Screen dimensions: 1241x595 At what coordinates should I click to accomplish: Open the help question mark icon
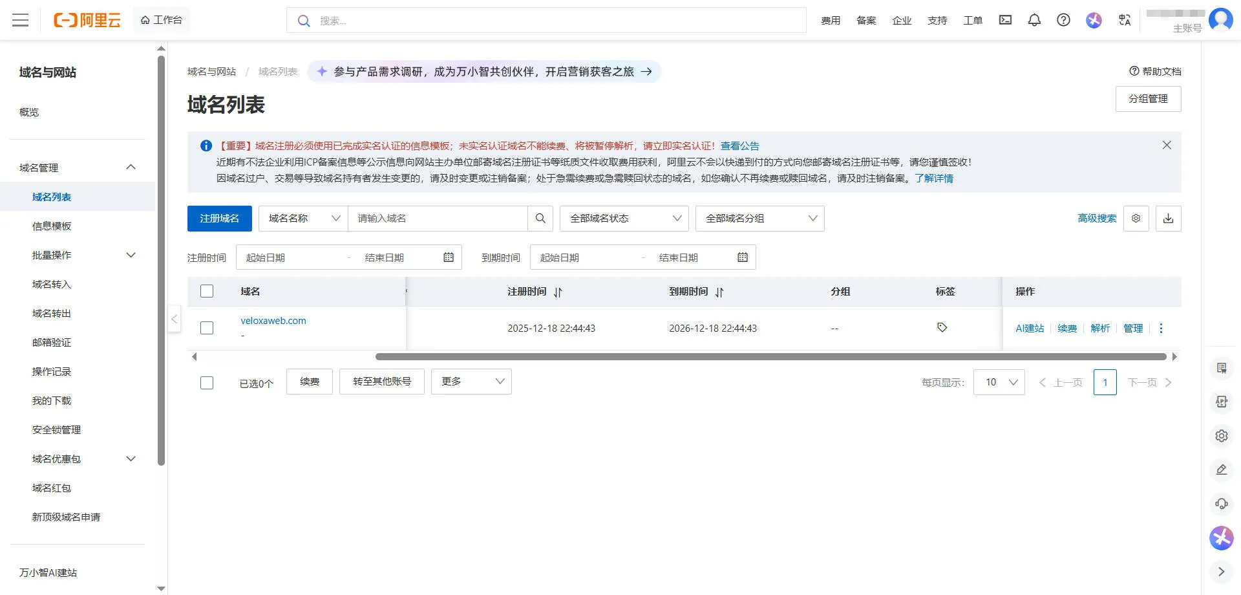1063,20
